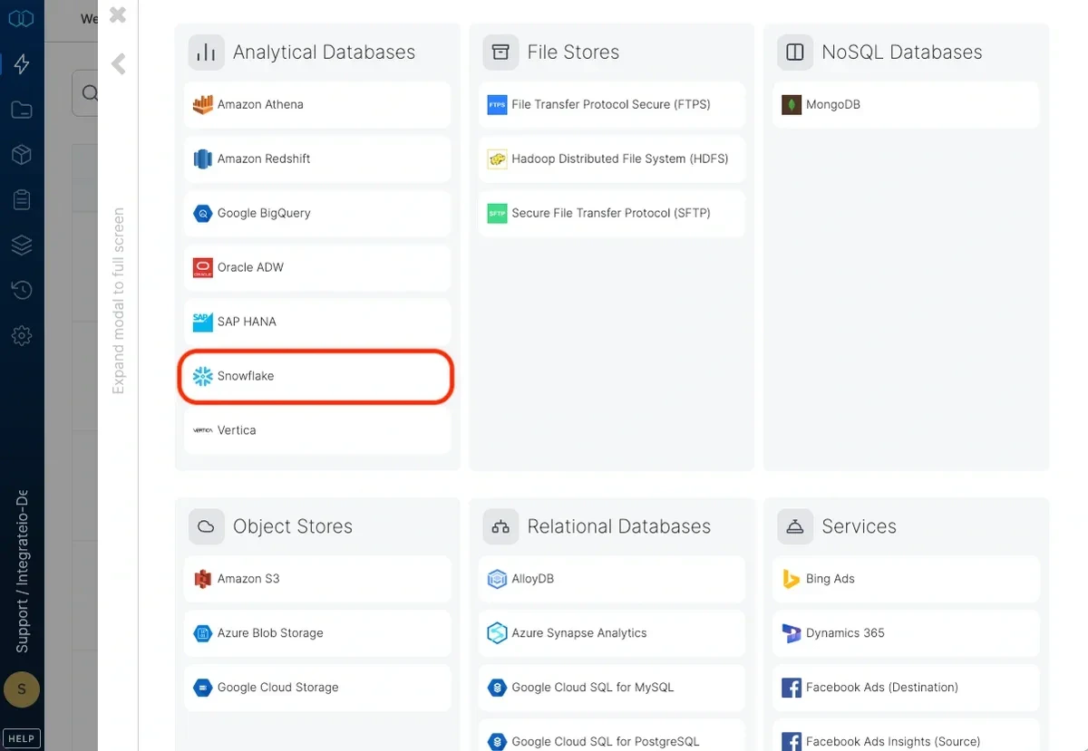Click the Amazon Redshift text label
The height and width of the screenshot is (751, 1088).
[264, 159]
